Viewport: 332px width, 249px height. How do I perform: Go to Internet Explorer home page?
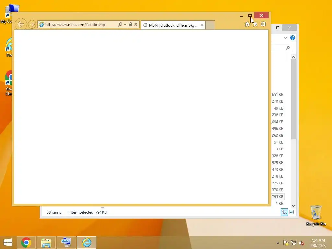(247, 24)
